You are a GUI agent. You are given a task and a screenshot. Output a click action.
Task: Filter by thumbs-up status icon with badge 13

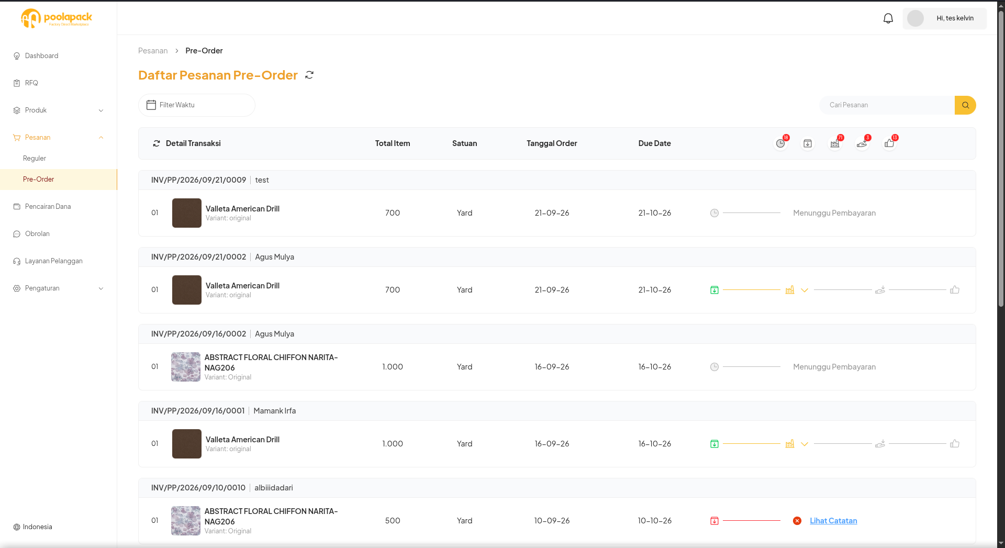[889, 143]
